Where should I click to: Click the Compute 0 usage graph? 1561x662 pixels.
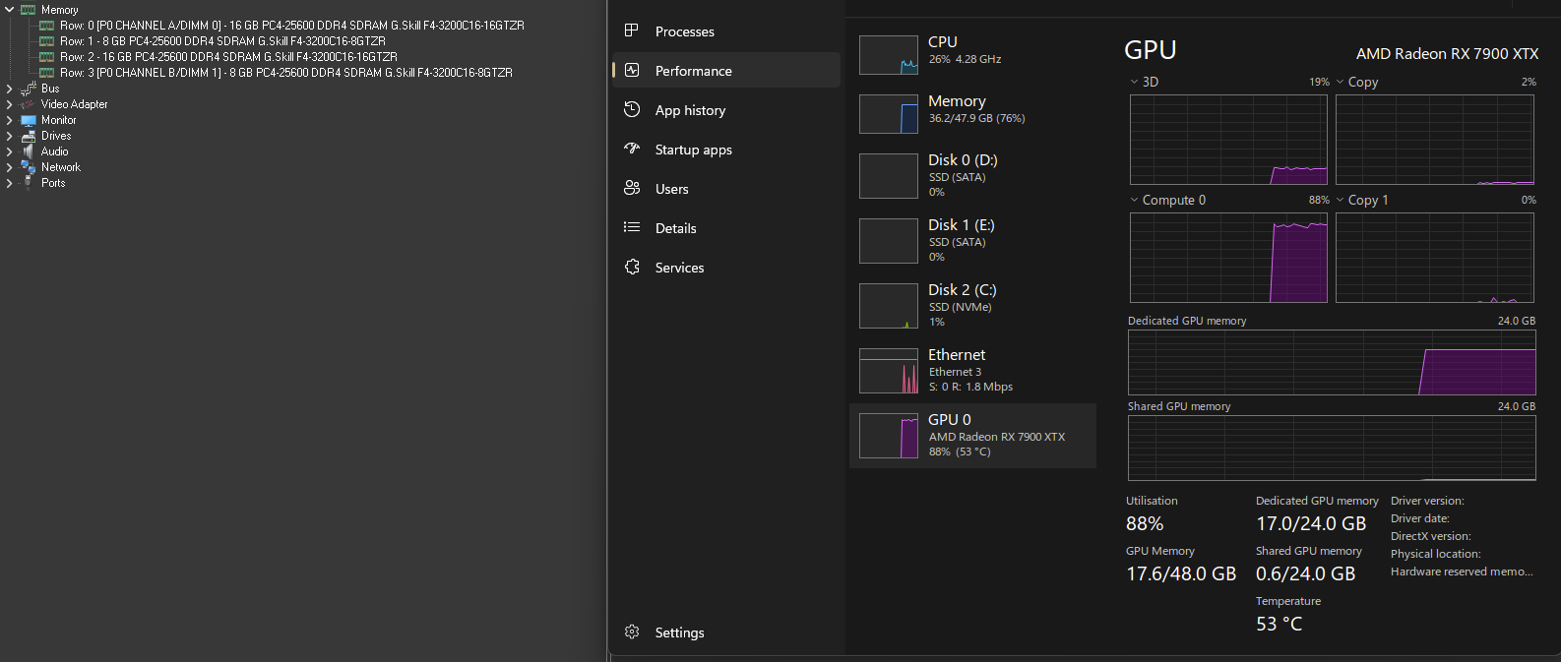click(x=1228, y=258)
